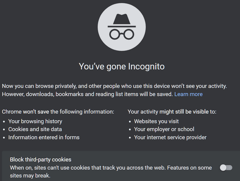The width and height of the screenshot is (240, 181).
Task: Click the "Now you can browse privately" paragraph
Action: 114,90
